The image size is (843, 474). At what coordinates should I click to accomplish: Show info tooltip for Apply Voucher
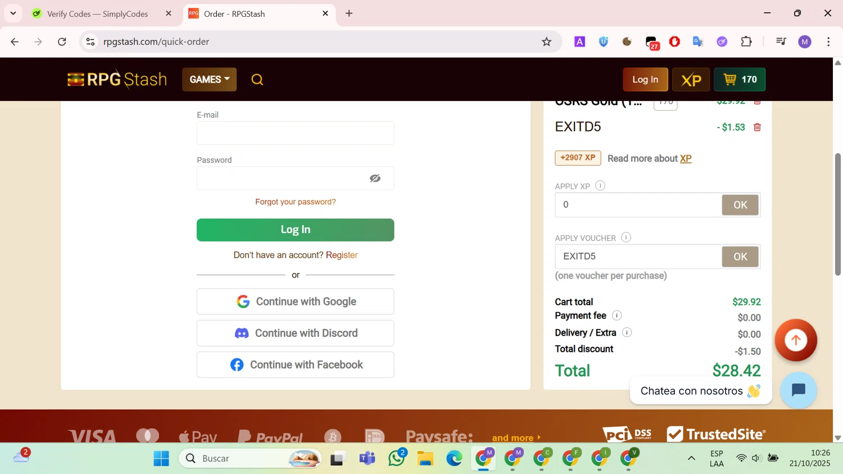coord(626,238)
